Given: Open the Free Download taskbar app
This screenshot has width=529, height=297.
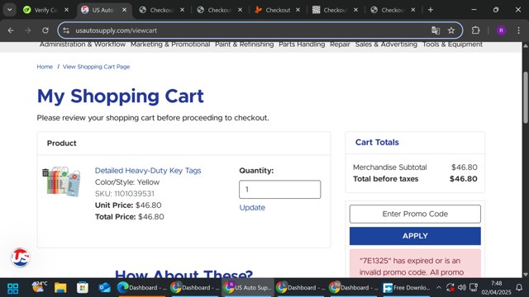Looking at the screenshot, I should click(x=407, y=288).
